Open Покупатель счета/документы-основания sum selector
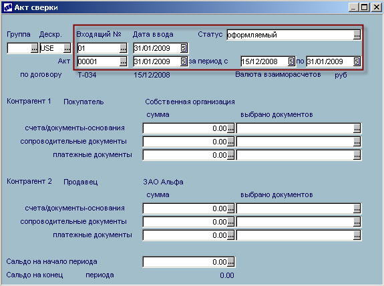 (230, 128)
